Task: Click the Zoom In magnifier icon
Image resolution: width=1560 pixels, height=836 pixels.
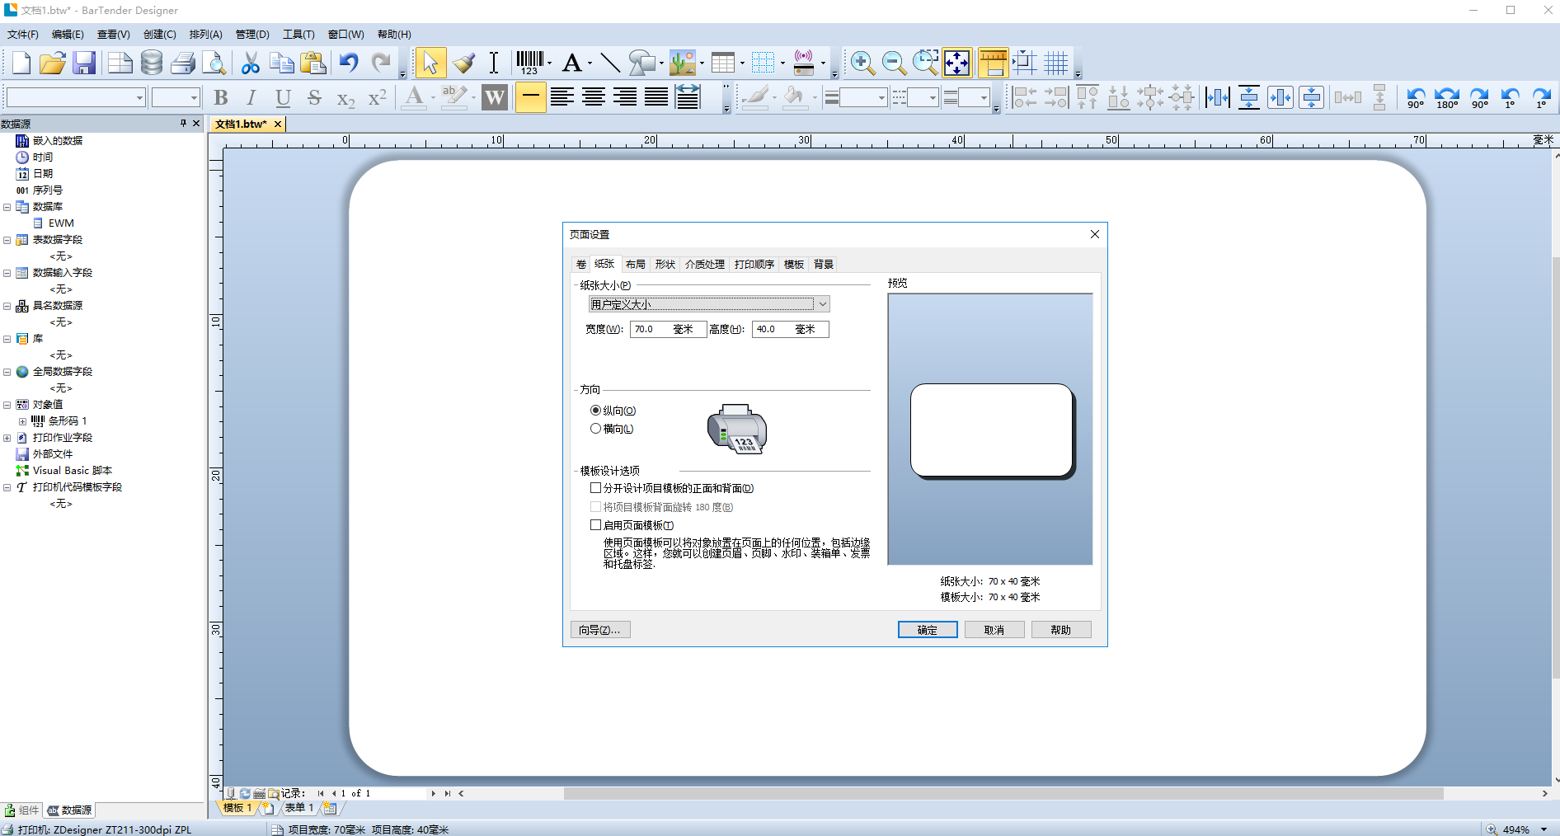Action: tap(862, 63)
